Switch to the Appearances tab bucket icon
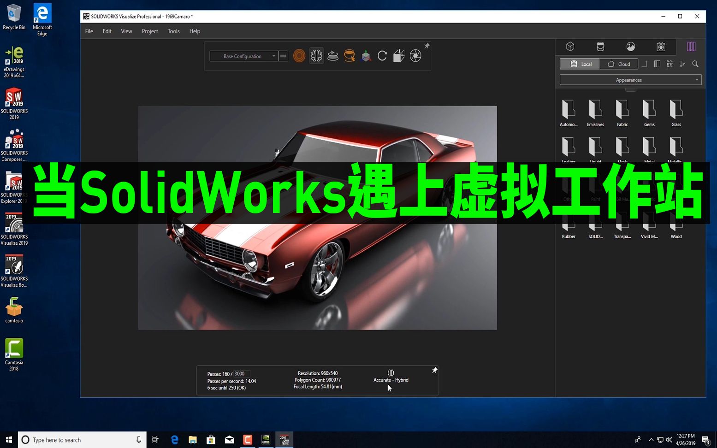This screenshot has height=448, width=717. point(600,47)
